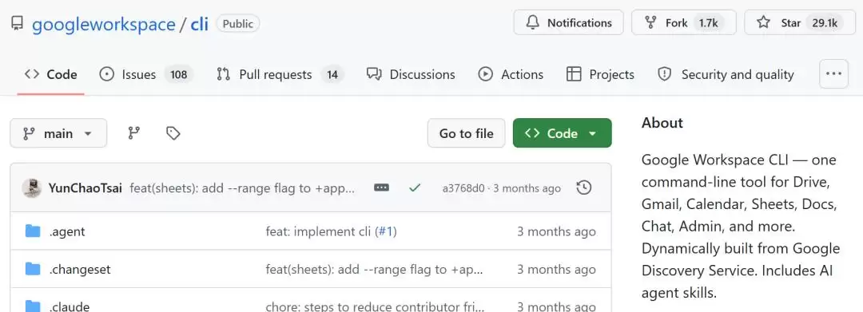Open the googleworkspace owner link

click(x=103, y=24)
